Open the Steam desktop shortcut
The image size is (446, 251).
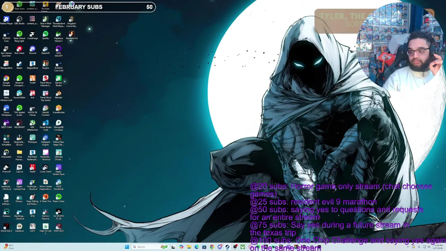click(x=19, y=65)
